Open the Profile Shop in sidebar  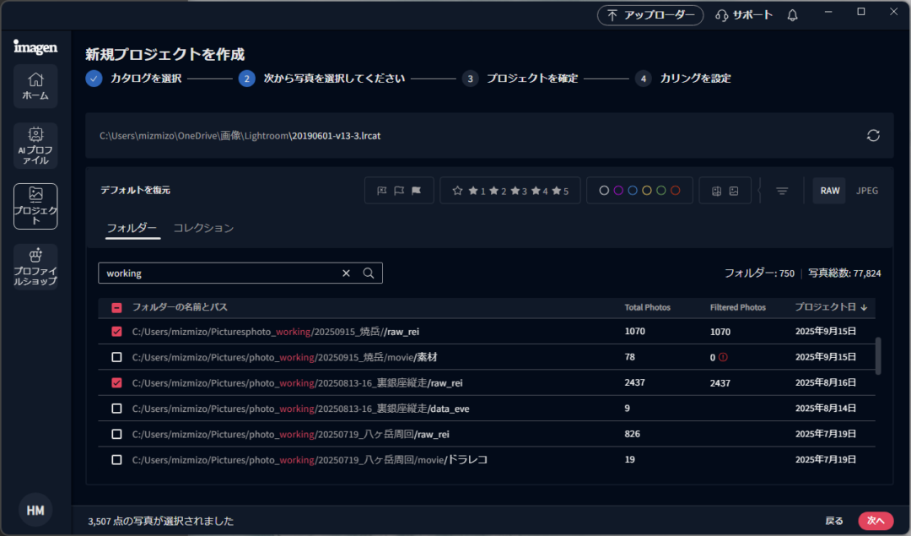pos(35,266)
